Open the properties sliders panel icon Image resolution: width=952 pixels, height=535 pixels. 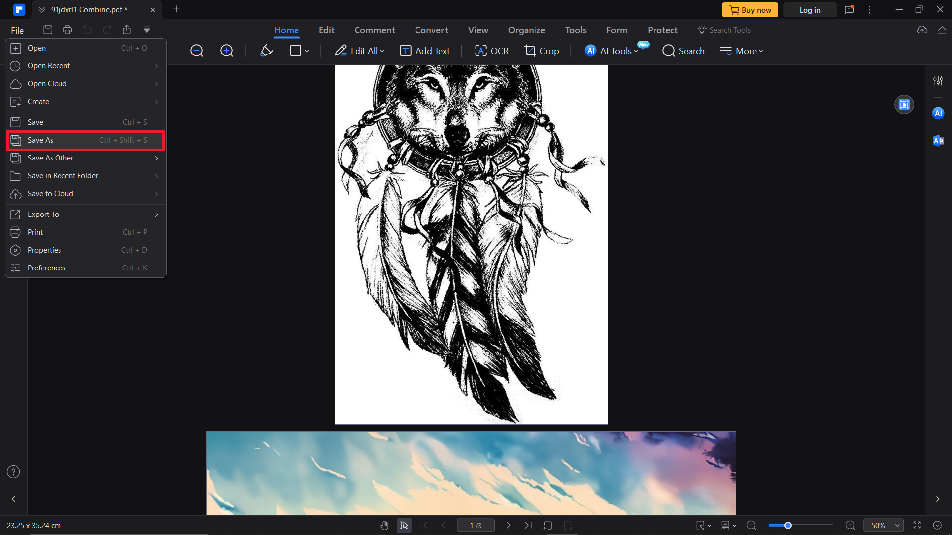[x=938, y=81]
